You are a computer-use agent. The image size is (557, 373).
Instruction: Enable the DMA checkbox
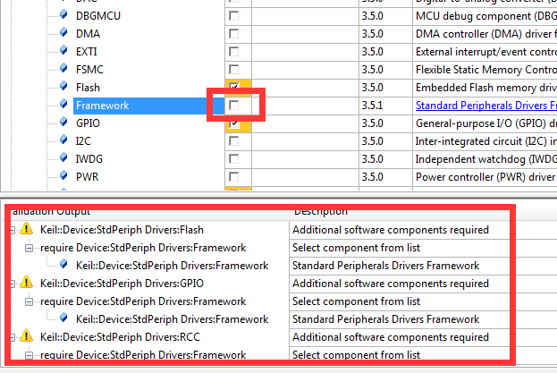[233, 34]
